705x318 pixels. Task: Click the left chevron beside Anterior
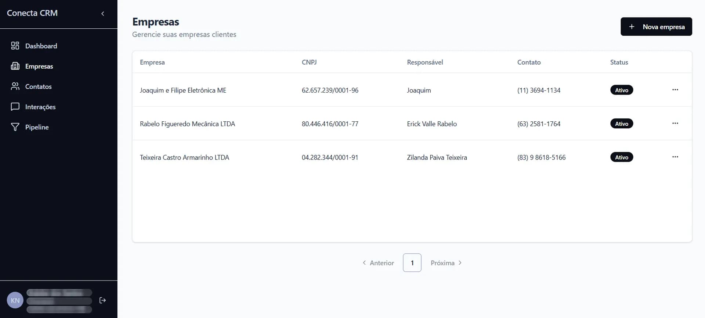point(364,262)
